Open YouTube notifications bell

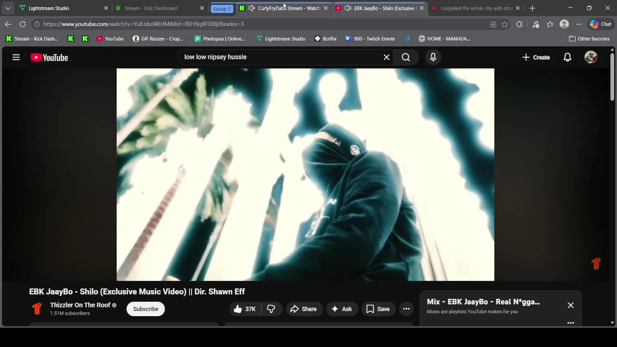click(x=567, y=57)
